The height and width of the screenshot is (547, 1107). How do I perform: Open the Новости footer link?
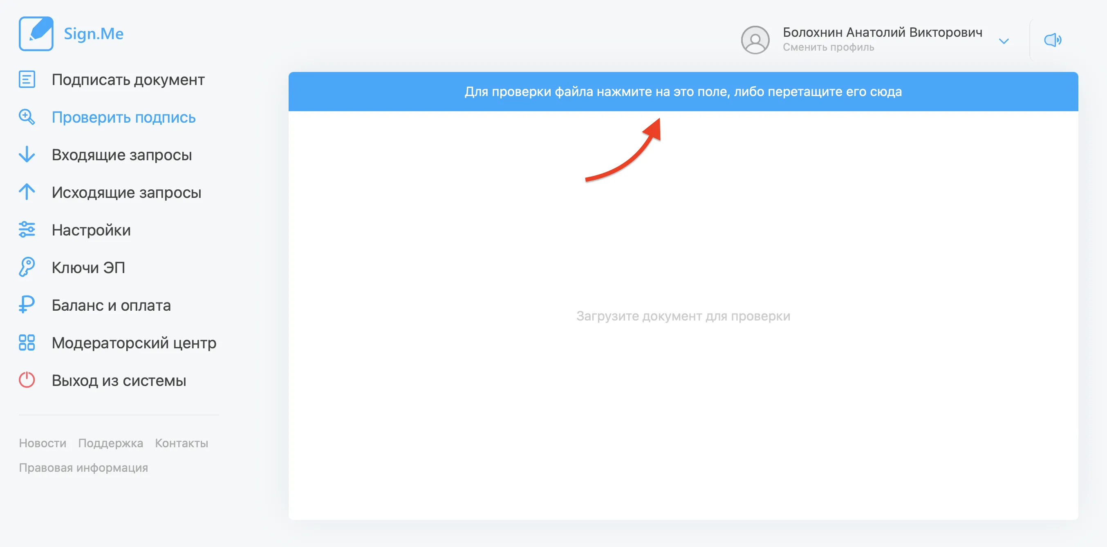pyautogui.click(x=43, y=443)
